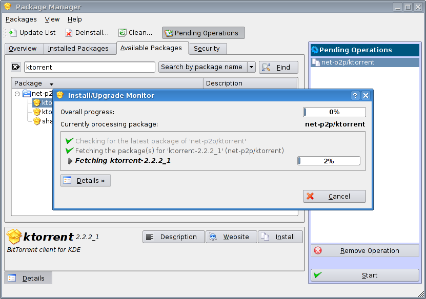
Task: Open the View menu
Action: pos(52,19)
